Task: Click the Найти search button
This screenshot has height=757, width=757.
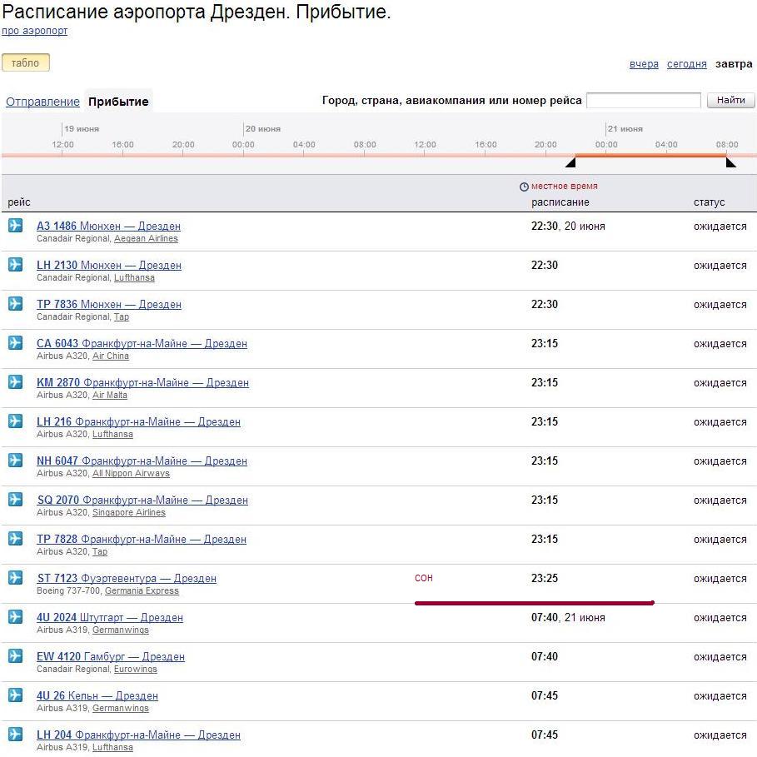Action: tap(730, 100)
